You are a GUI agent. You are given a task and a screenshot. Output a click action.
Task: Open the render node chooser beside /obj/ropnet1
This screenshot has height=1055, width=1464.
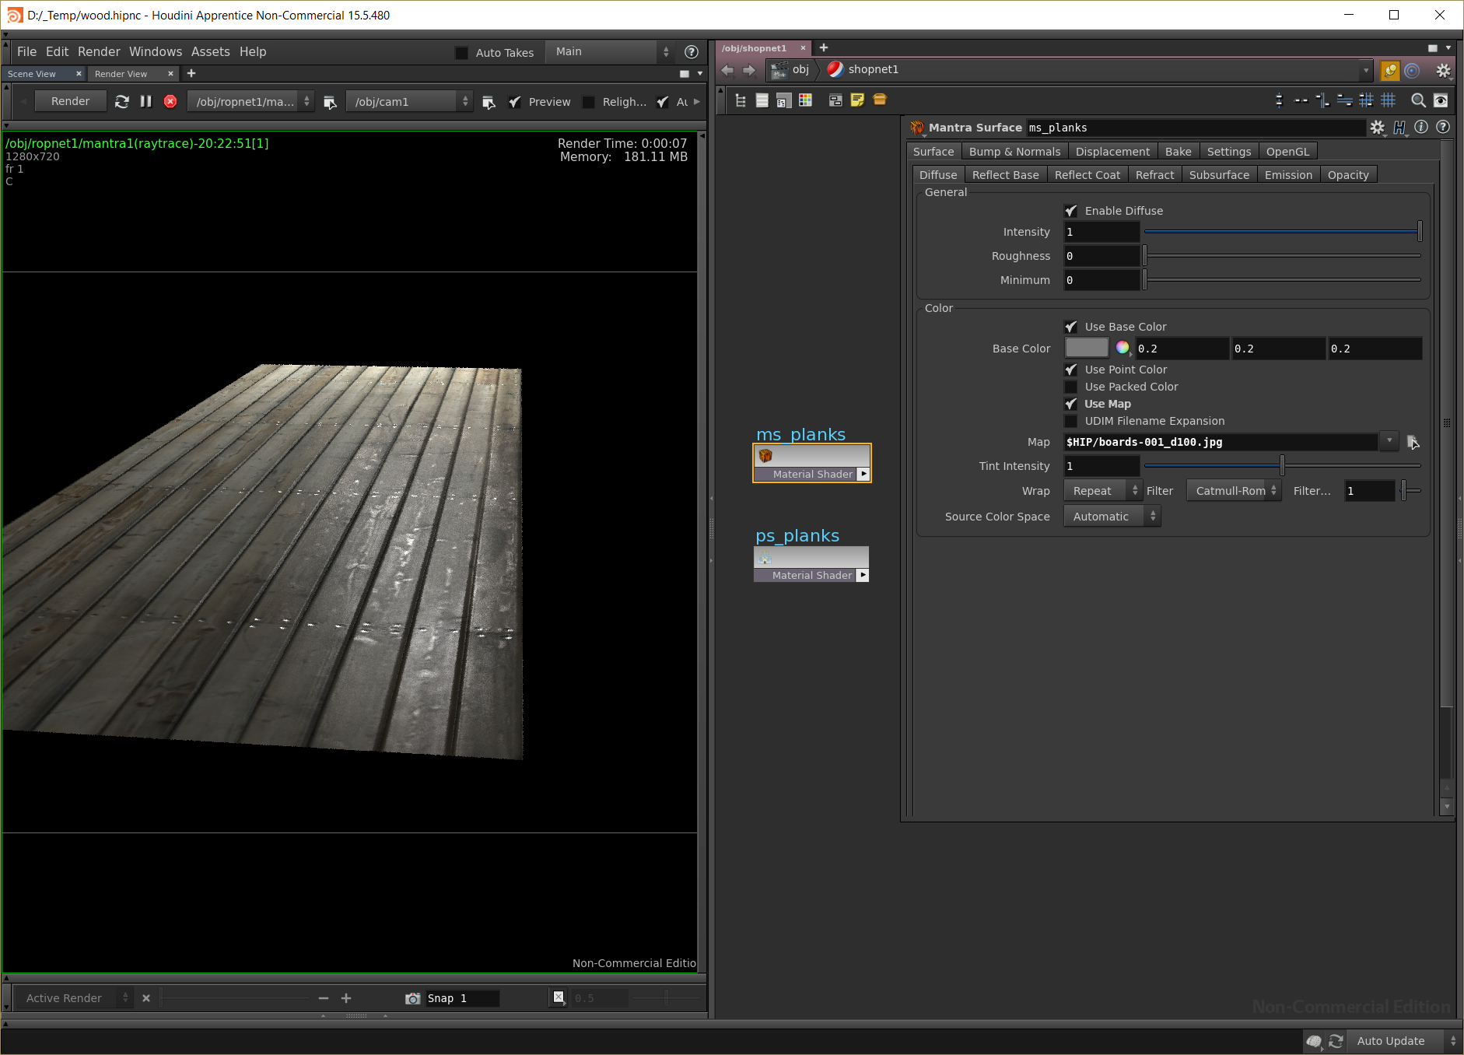pyautogui.click(x=330, y=102)
